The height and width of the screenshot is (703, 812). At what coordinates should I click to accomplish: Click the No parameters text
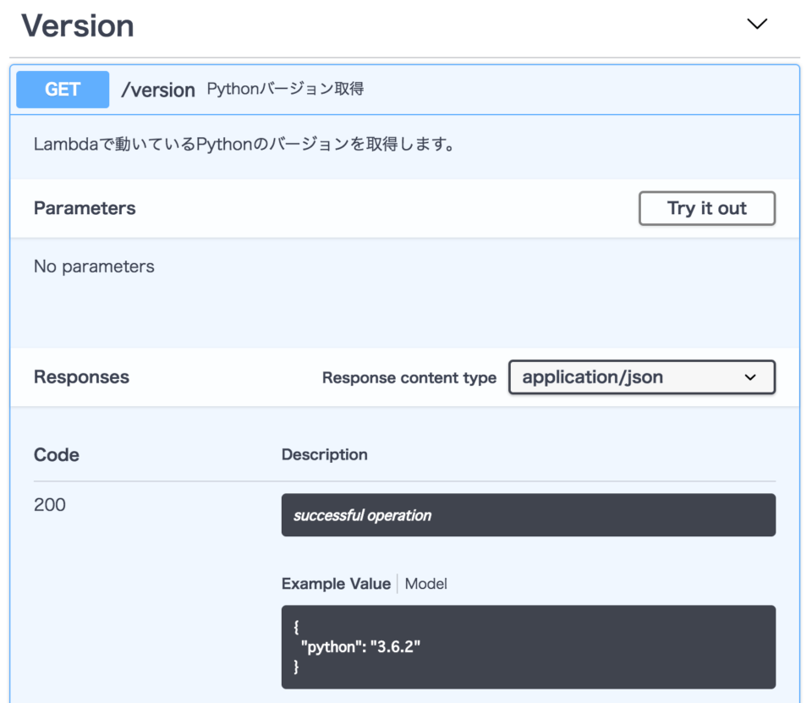pyautogui.click(x=93, y=266)
